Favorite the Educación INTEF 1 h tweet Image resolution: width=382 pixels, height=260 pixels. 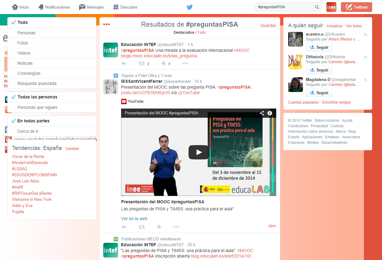point(163,63)
